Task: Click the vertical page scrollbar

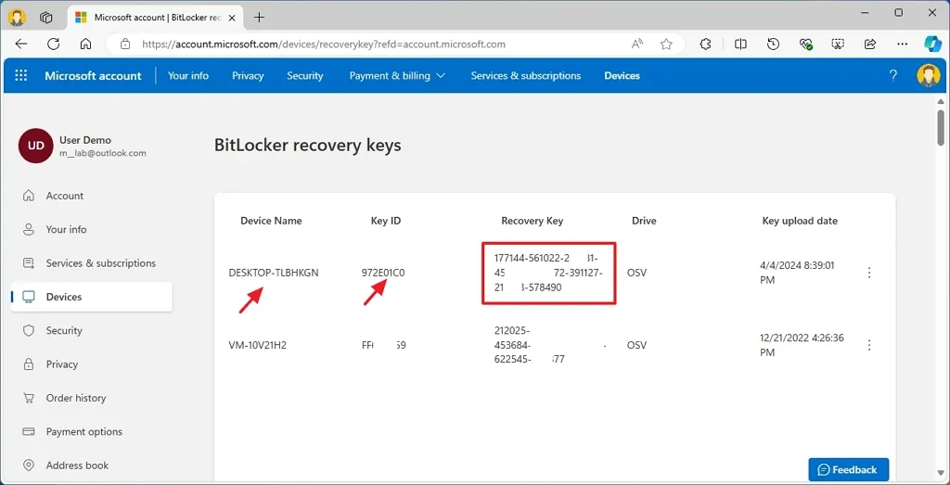Action: 941,127
